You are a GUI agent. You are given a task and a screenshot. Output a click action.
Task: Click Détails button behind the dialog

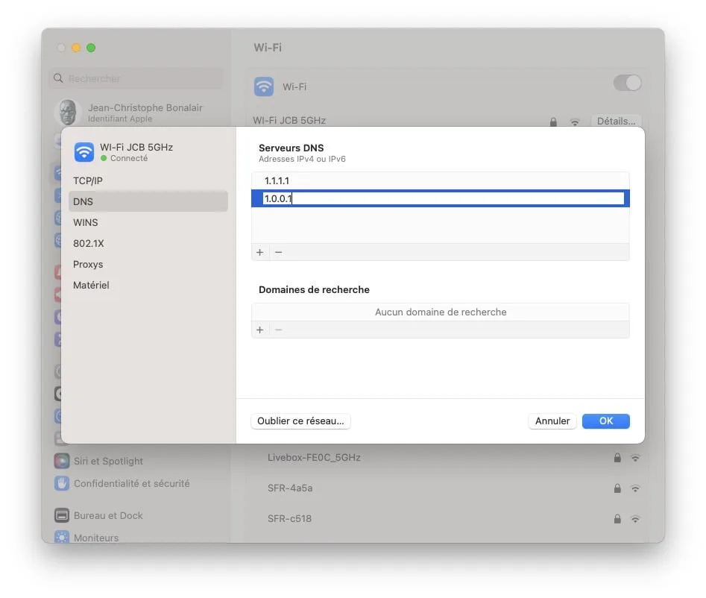pos(616,121)
